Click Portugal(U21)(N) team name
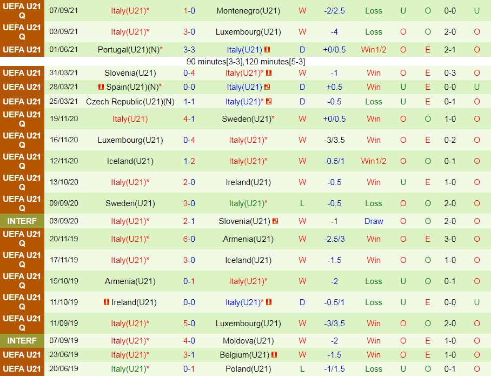This screenshot has height=376, width=491. coord(130,50)
